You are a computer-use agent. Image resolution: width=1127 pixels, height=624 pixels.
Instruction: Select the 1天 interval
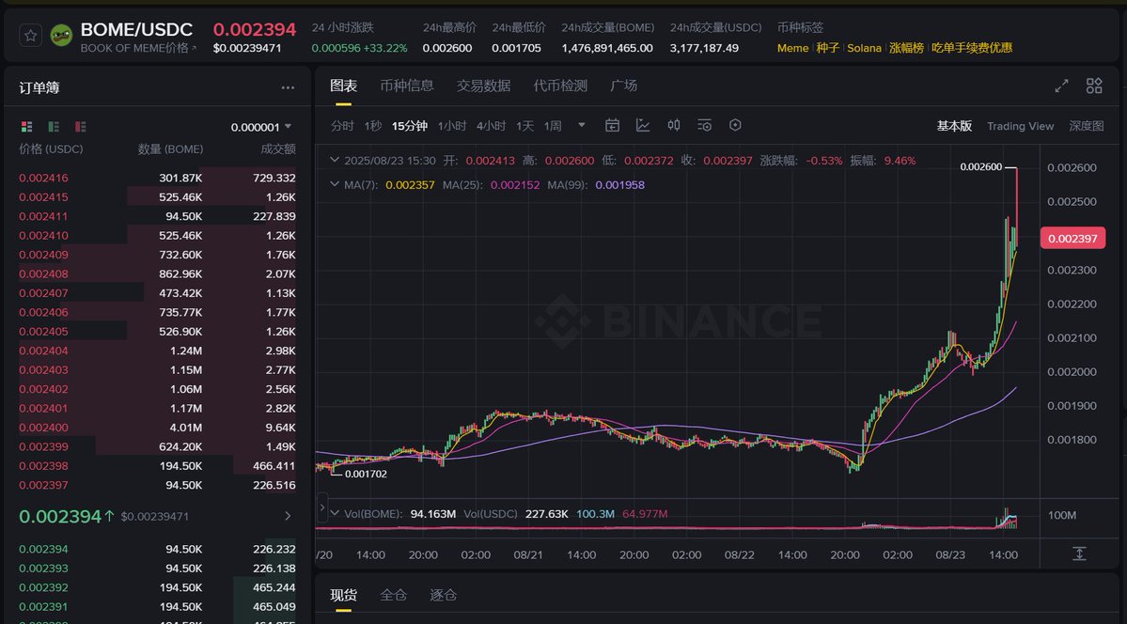tap(525, 126)
